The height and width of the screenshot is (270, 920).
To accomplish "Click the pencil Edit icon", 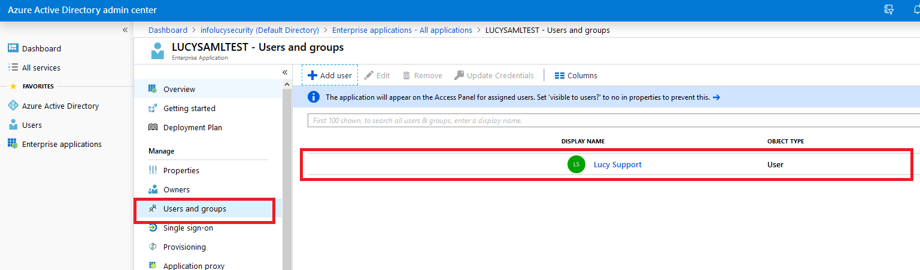I will click(369, 75).
